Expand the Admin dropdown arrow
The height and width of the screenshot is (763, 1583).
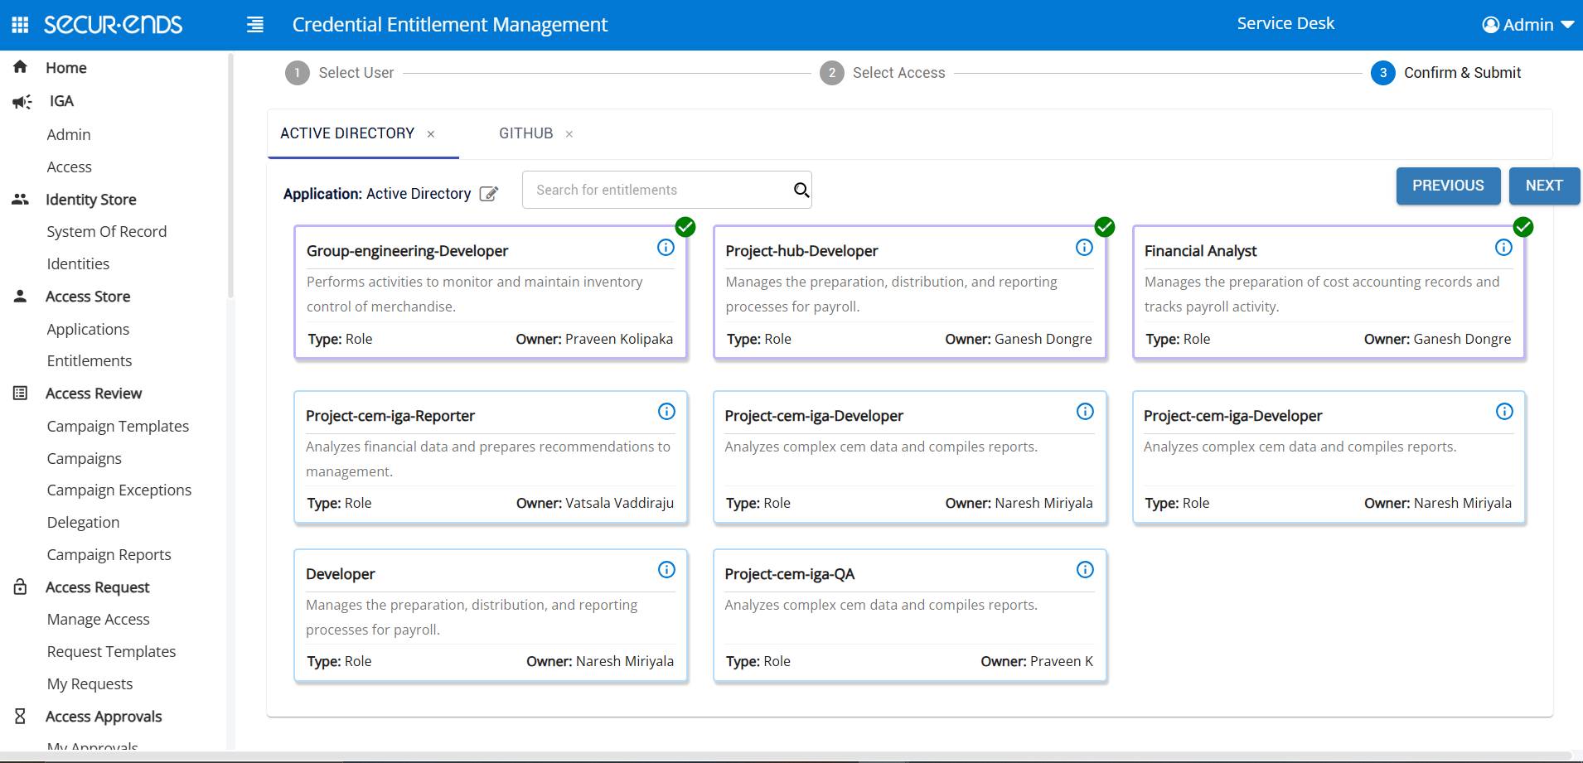(1567, 25)
